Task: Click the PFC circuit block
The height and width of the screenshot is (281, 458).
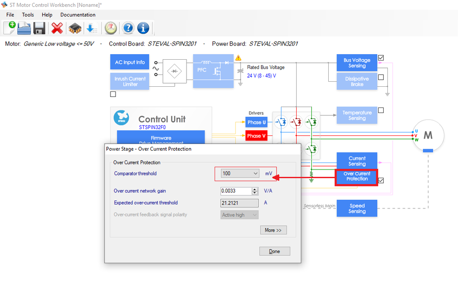Action: coord(213,71)
